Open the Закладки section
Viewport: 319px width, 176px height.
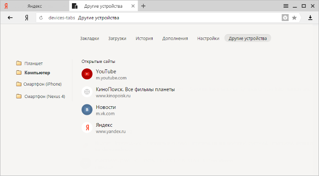click(x=89, y=38)
